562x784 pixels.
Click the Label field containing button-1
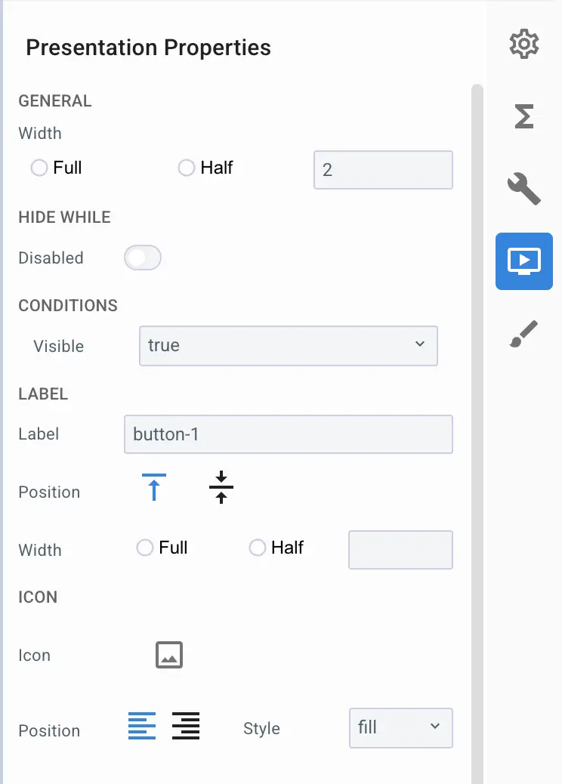288,434
